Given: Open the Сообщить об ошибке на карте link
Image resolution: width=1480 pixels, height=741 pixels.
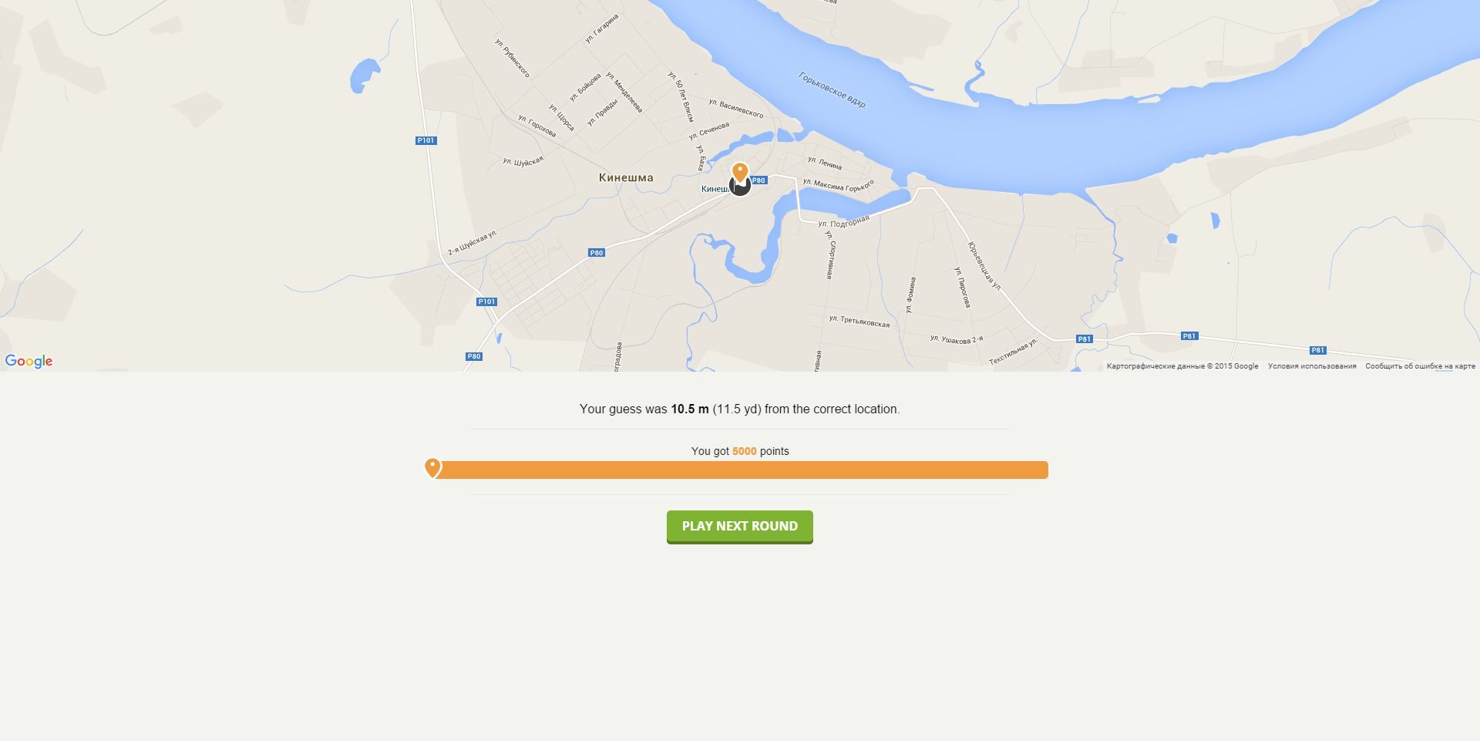Looking at the screenshot, I should [1420, 366].
